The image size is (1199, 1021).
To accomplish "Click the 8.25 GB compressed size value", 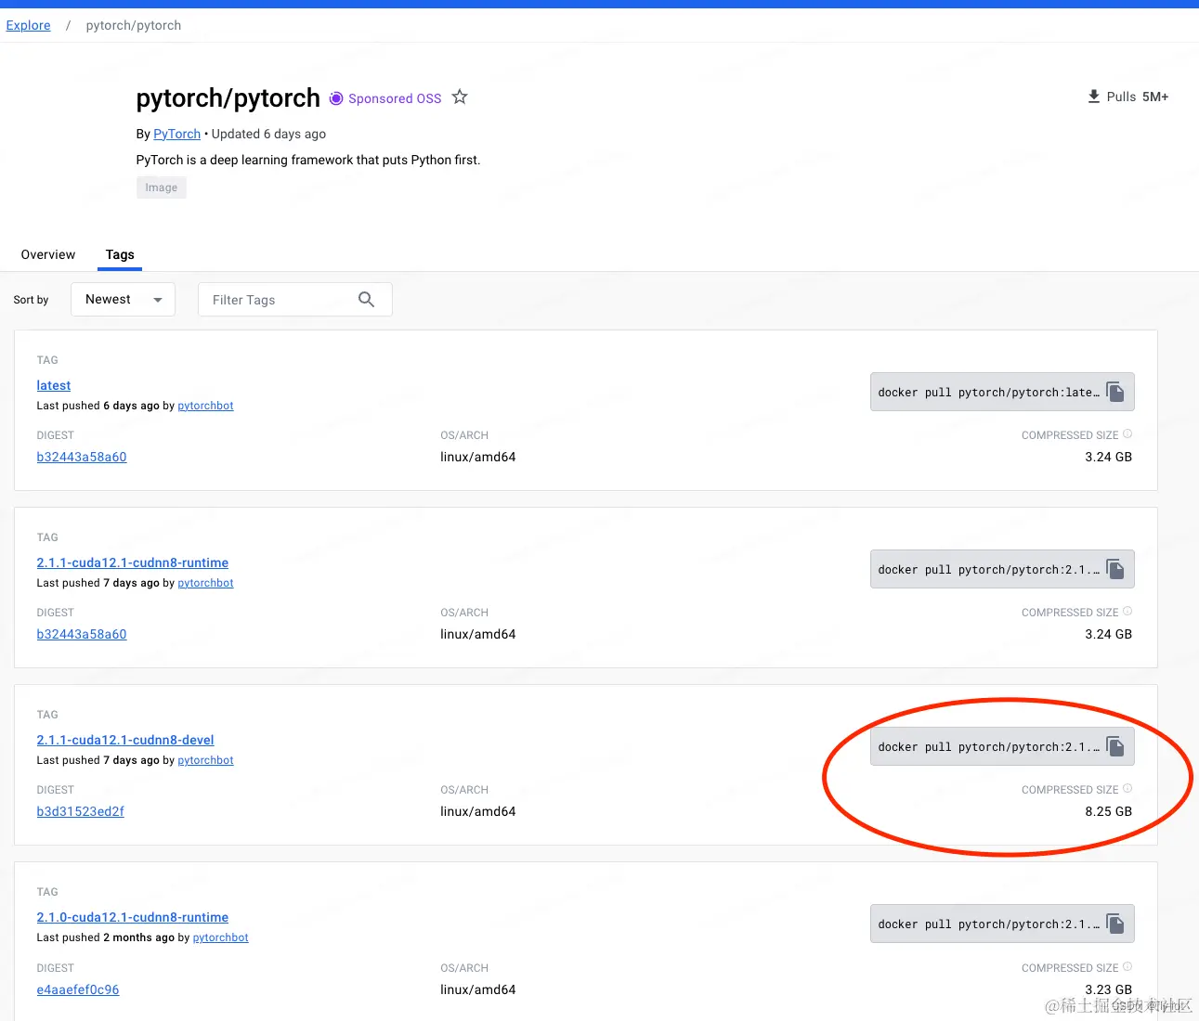I will point(1108,811).
